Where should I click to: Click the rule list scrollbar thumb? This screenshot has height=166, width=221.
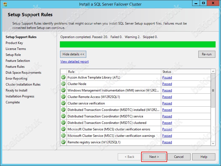[x=213, y=90]
